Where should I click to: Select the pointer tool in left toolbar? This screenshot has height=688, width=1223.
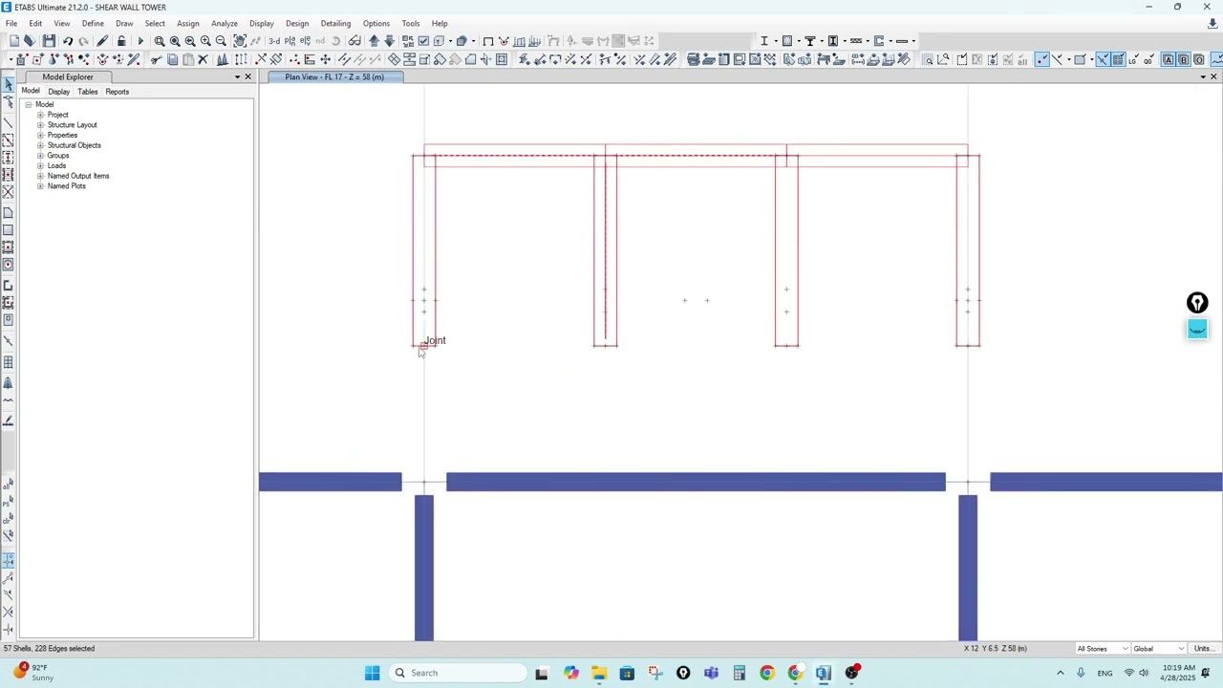coord(9,86)
